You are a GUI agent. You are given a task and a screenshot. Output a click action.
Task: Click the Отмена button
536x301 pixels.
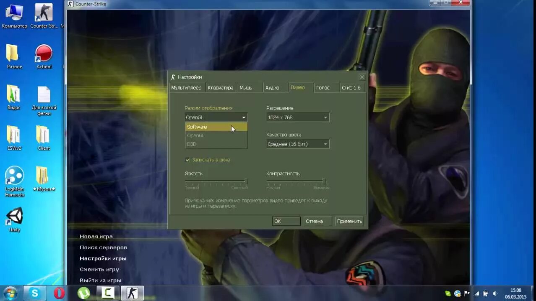pos(317,221)
